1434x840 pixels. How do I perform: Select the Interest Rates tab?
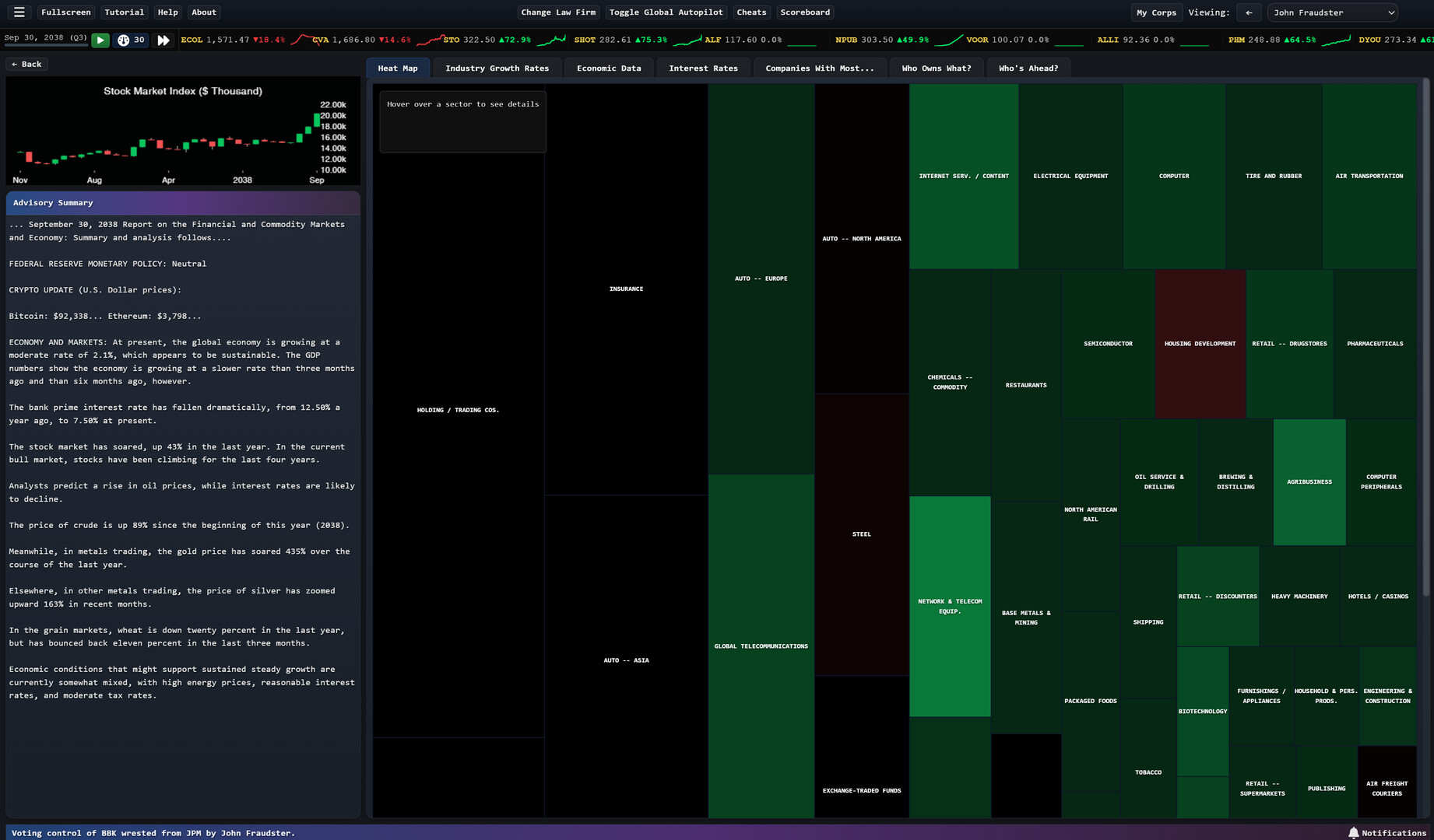click(x=703, y=68)
